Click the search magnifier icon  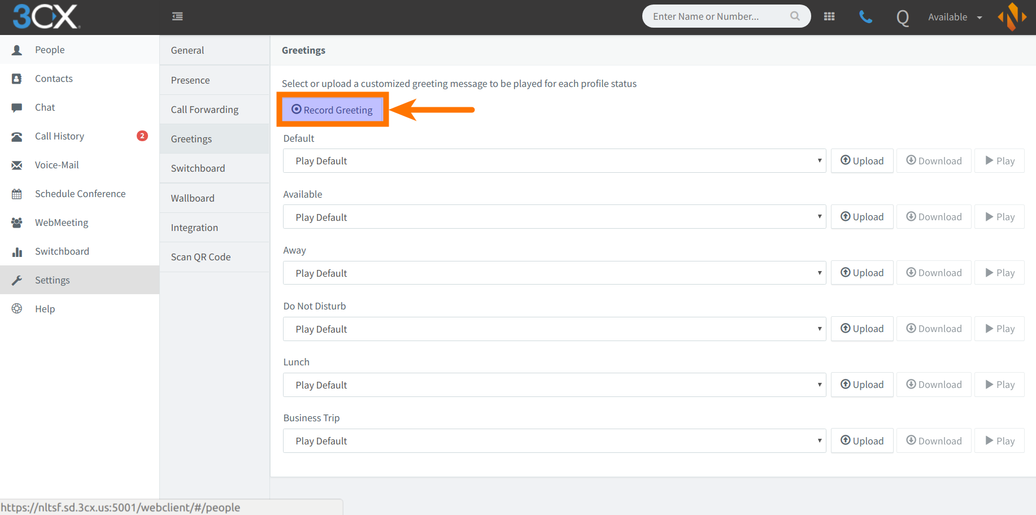pyautogui.click(x=795, y=16)
